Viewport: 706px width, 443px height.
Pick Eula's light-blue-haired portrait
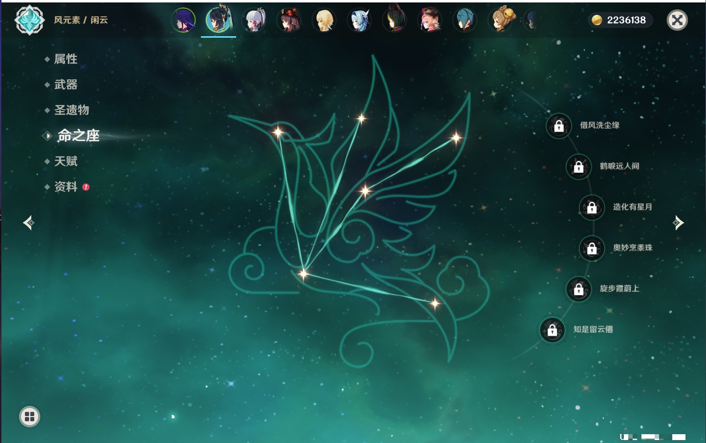359,21
